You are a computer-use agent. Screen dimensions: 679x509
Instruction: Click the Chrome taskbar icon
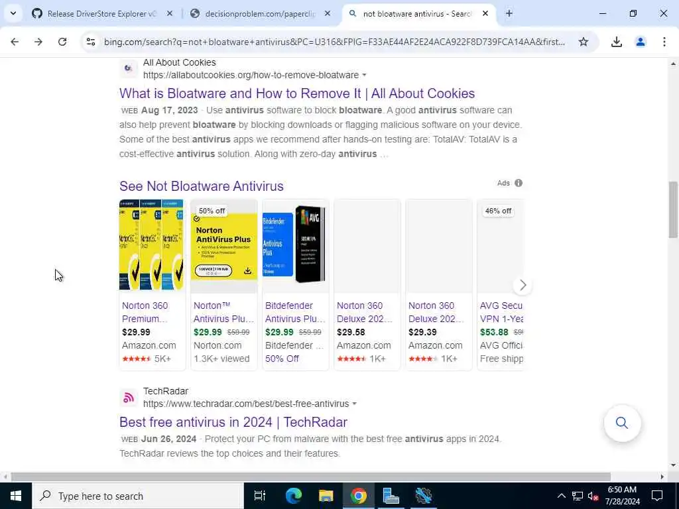tap(358, 496)
